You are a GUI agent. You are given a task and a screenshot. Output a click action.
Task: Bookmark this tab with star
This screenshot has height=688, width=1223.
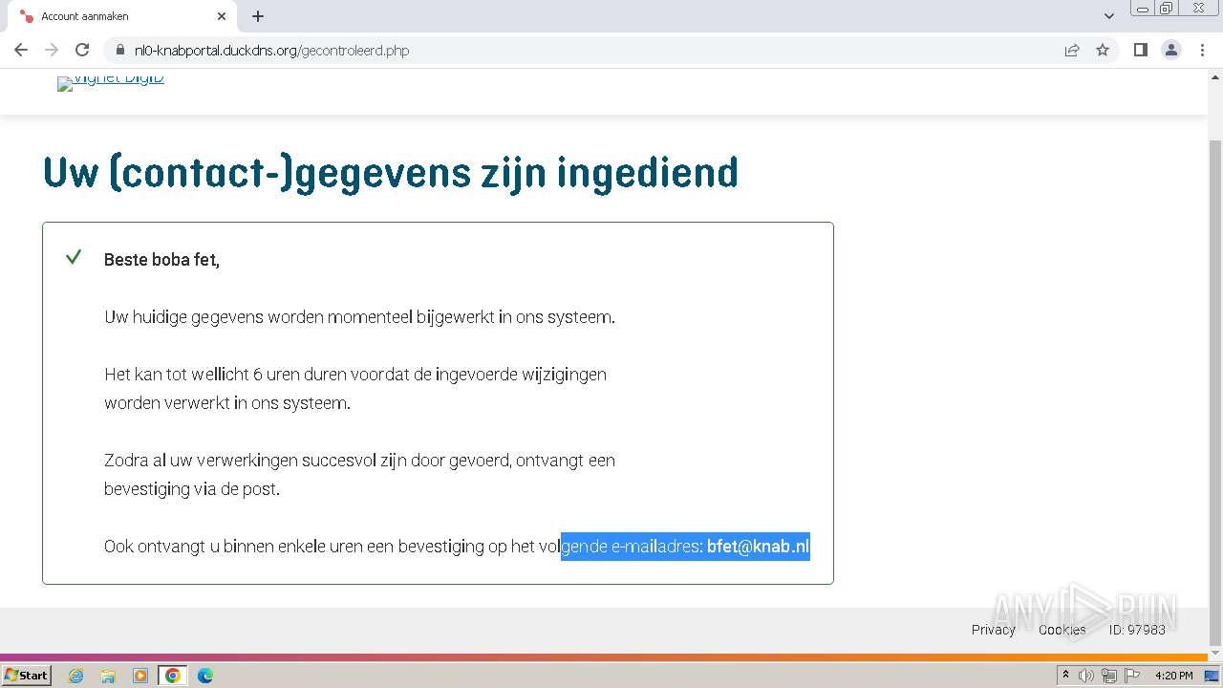tap(1103, 50)
